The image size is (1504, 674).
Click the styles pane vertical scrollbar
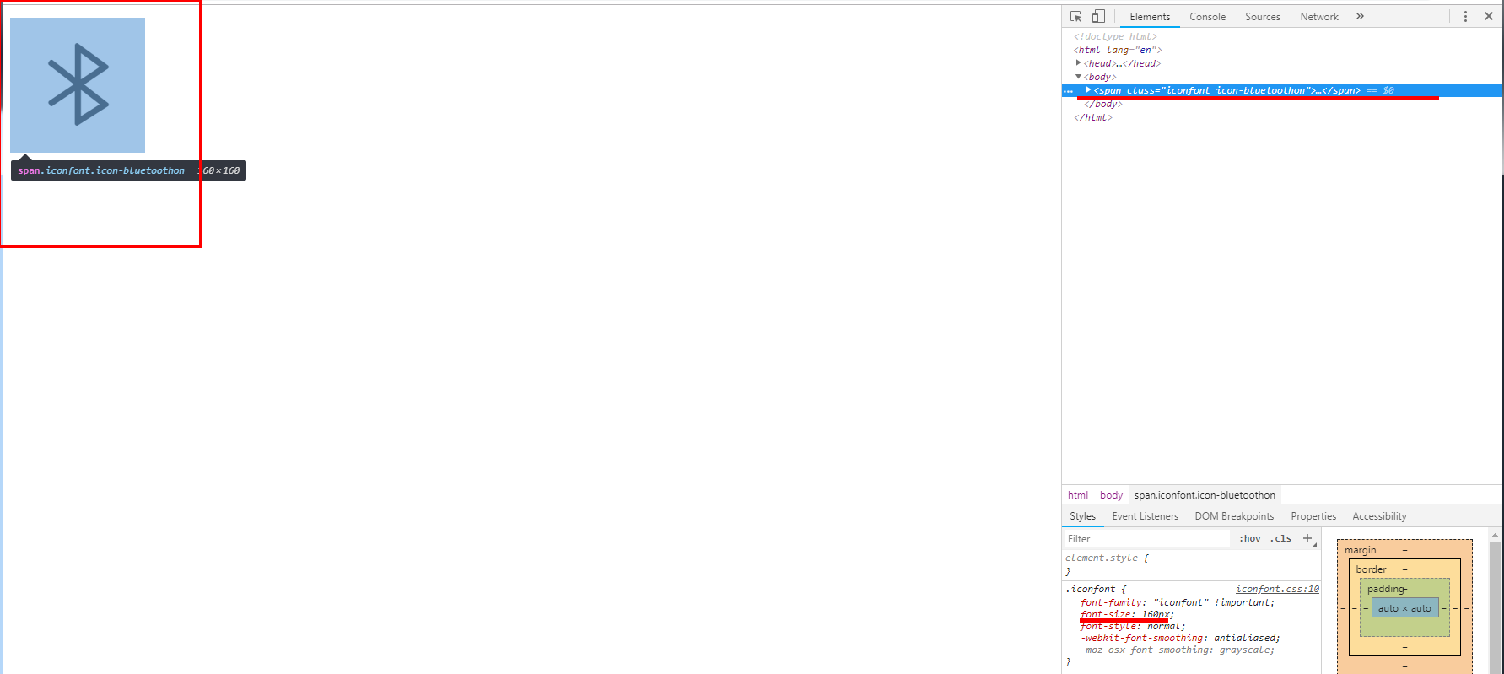click(x=1495, y=603)
